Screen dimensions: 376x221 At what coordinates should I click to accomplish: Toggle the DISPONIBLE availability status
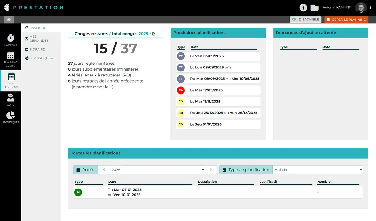click(305, 20)
